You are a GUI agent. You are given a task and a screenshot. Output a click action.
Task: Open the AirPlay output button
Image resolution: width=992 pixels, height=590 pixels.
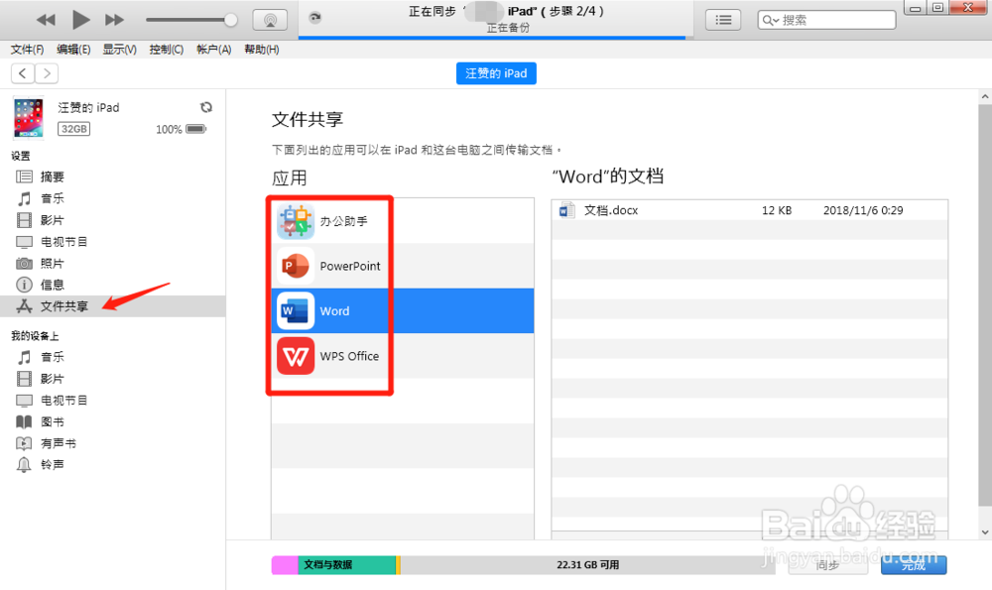pyautogui.click(x=270, y=20)
